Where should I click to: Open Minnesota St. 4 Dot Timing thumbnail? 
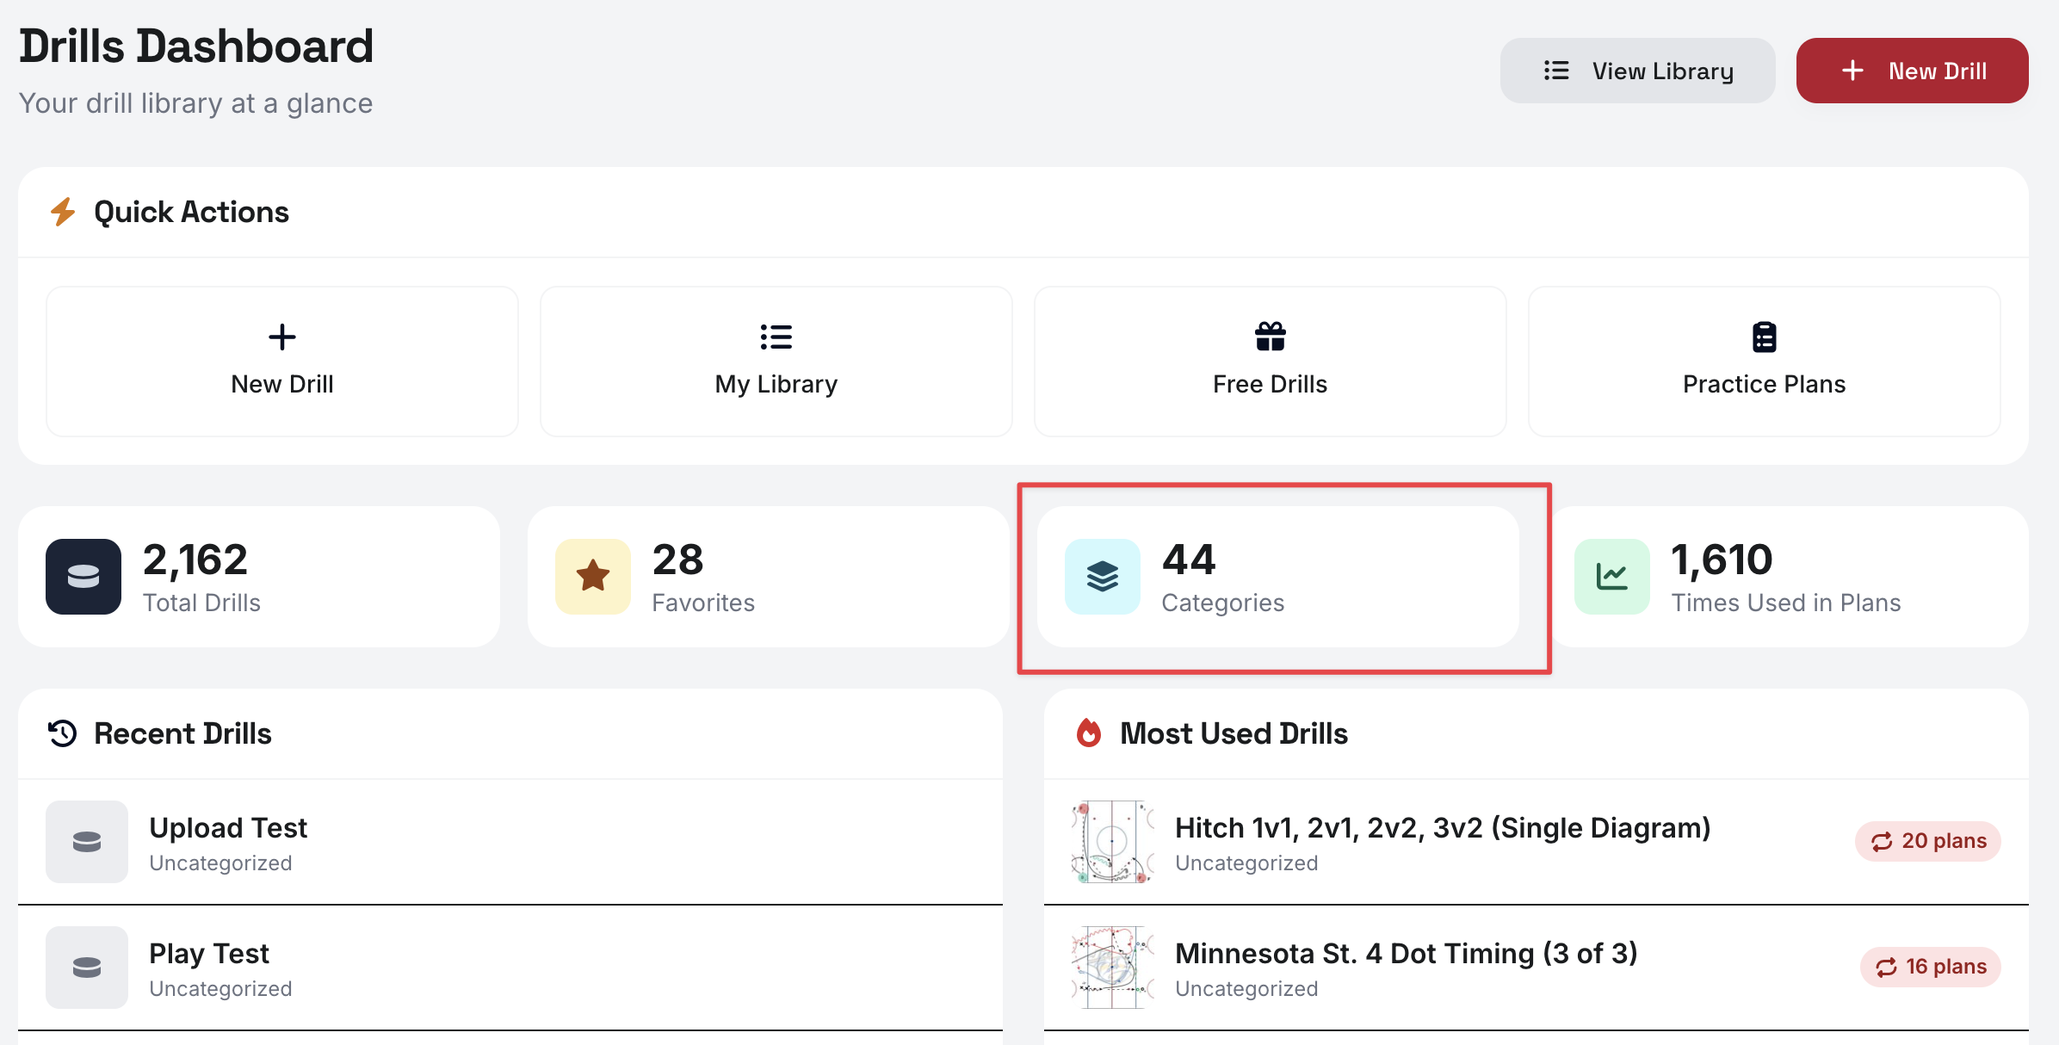point(1113,968)
